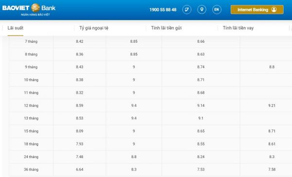Click the 8.3 value in 36 tháng row
Image resolution: width=292 pixels, height=177 pixels.
134,169
